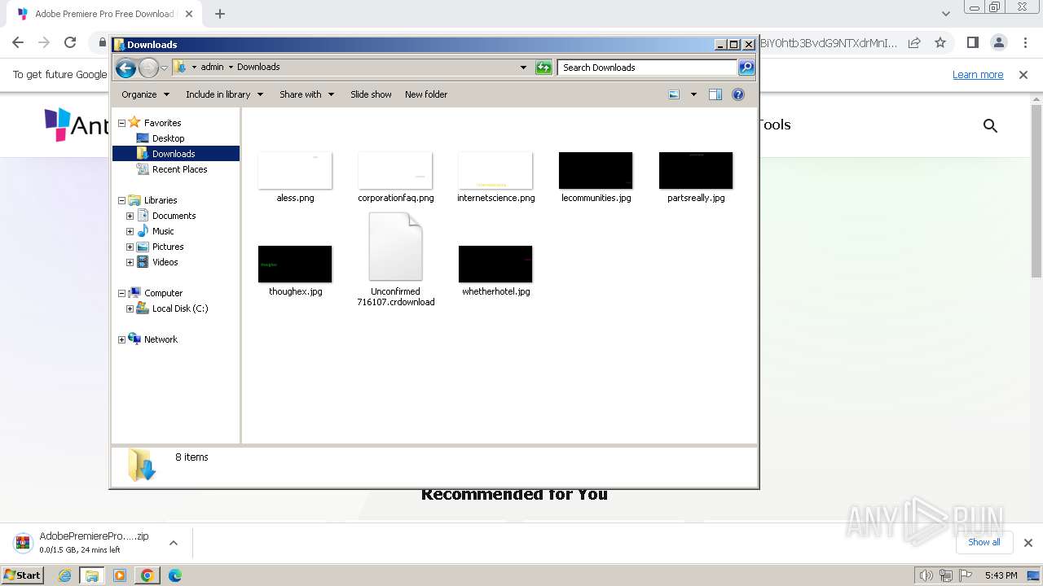Click the Chrome back button
Screen dimensions: 1043x586
click(x=18, y=42)
